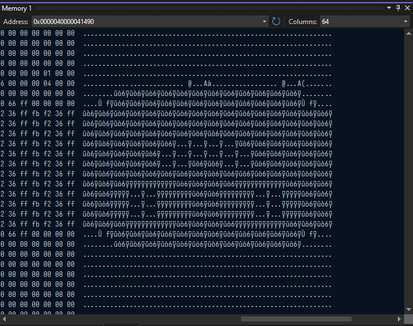Screen dimensions: 413x326
Task: Expand the Address dropdown arrow
Action: (264, 22)
